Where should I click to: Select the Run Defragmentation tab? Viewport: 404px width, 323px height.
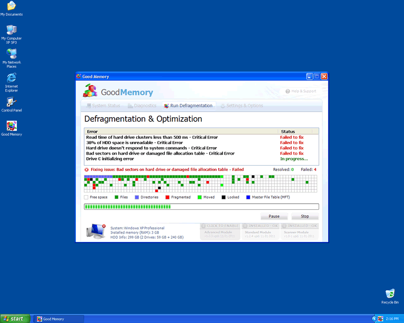188,106
